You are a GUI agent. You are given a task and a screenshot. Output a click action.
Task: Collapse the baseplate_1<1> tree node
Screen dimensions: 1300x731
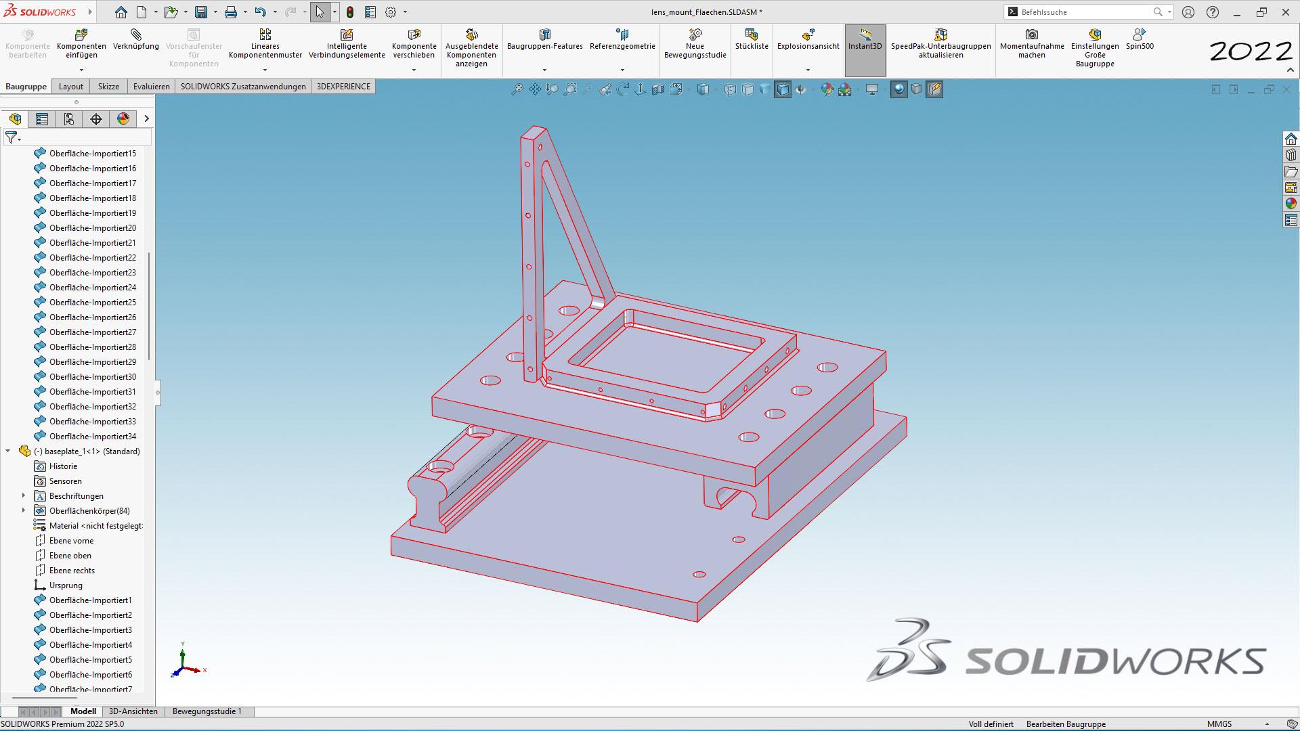click(8, 451)
